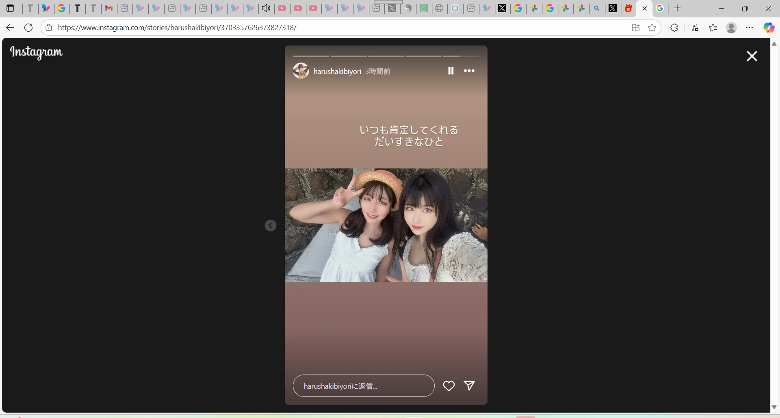Click the page scrollbar down arrow
The height and width of the screenshot is (418, 780).
tap(774, 407)
